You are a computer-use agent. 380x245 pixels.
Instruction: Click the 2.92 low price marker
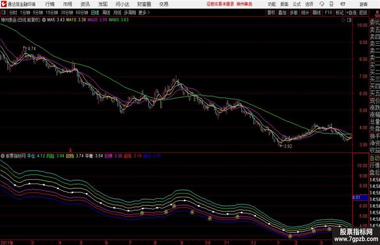[x=288, y=146]
